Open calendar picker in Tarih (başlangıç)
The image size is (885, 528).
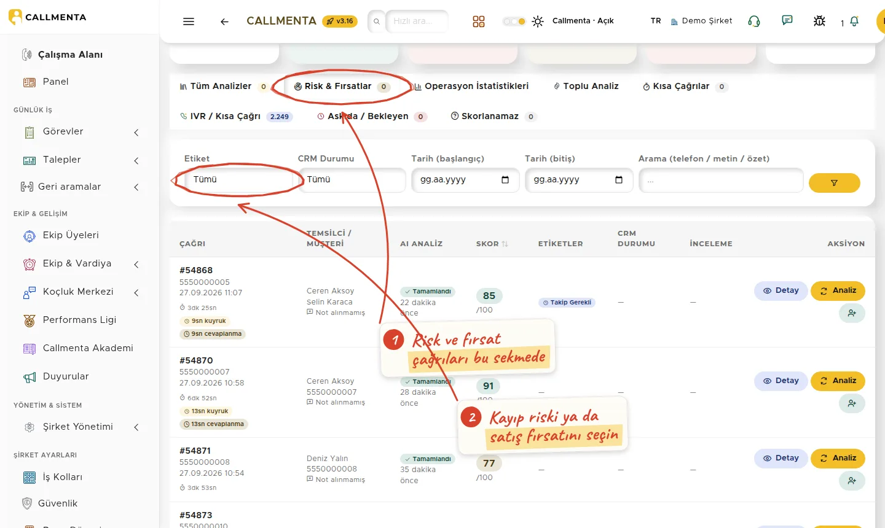click(x=505, y=180)
